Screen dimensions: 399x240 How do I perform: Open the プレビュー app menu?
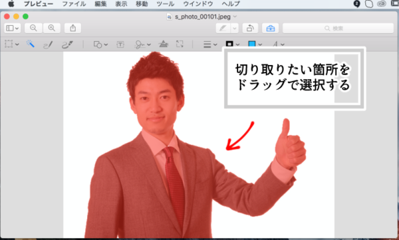tap(39, 4)
